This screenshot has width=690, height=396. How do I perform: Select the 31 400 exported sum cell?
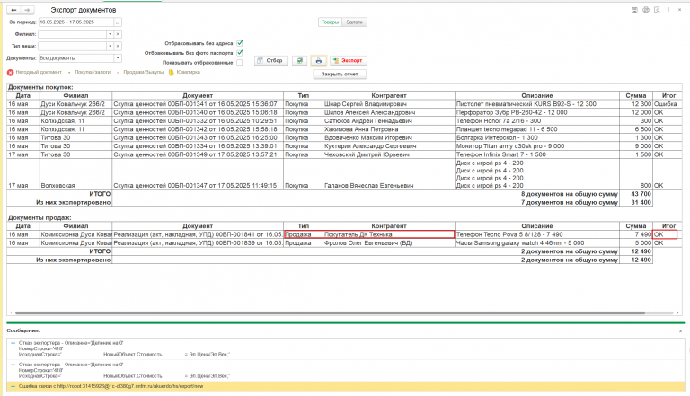coord(636,202)
